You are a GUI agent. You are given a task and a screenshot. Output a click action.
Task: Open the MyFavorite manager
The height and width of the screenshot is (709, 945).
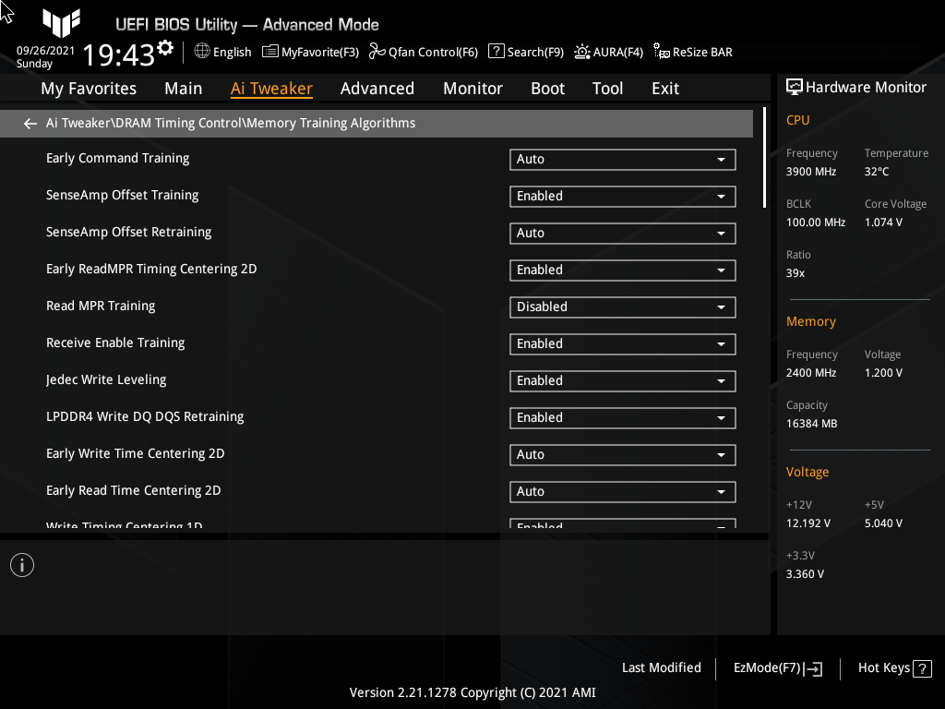[310, 52]
